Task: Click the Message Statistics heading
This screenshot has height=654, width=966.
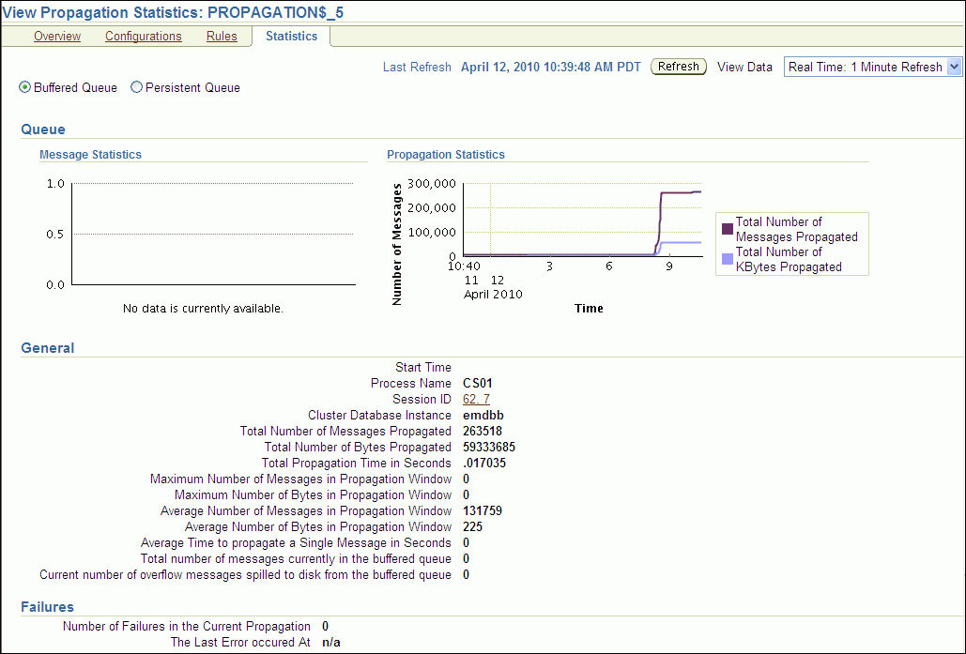Action: [x=90, y=155]
